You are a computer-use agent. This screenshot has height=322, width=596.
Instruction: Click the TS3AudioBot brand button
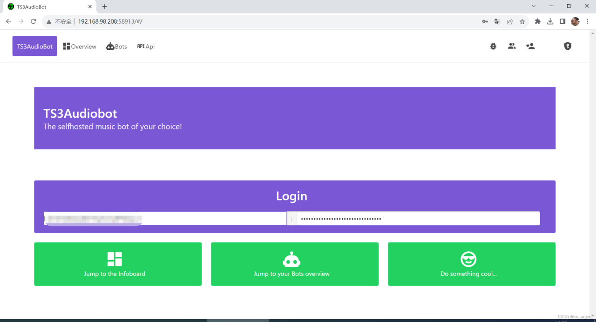[x=35, y=46]
